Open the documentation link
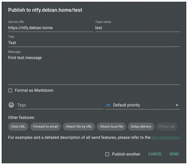The image size is (188, 165). (165, 137)
